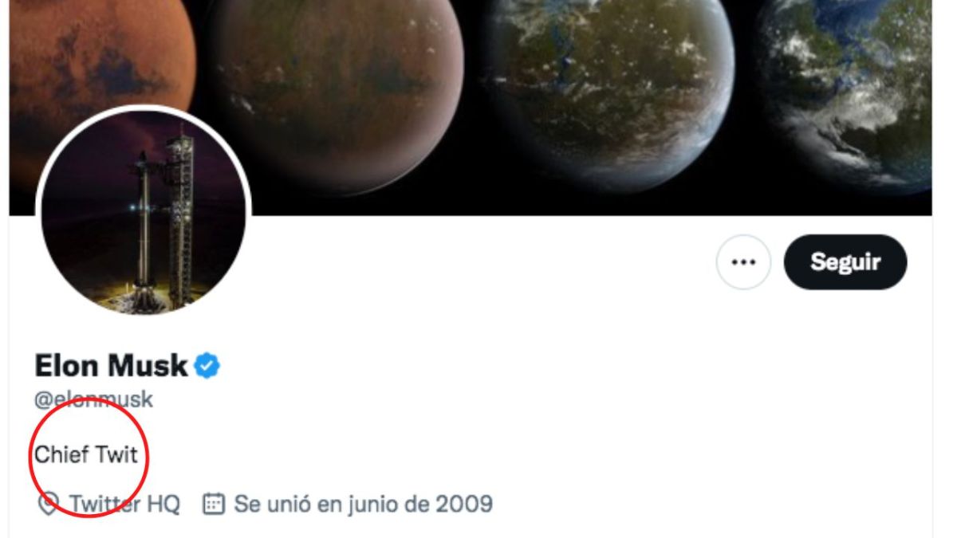Select the word Elon in the display name

pyautogui.click(x=65, y=366)
